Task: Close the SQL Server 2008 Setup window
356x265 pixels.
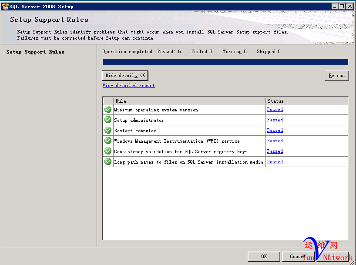Action: coord(350,7)
